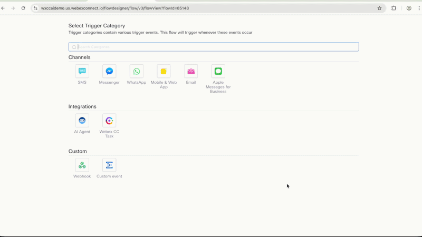Pick the WhatsApp trigger category
Image resolution: width=422 pixels, height=237 pixels.
coord(137,71)
